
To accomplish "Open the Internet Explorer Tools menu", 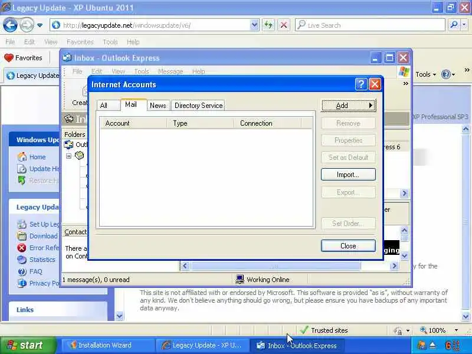I will pos(110,42).
